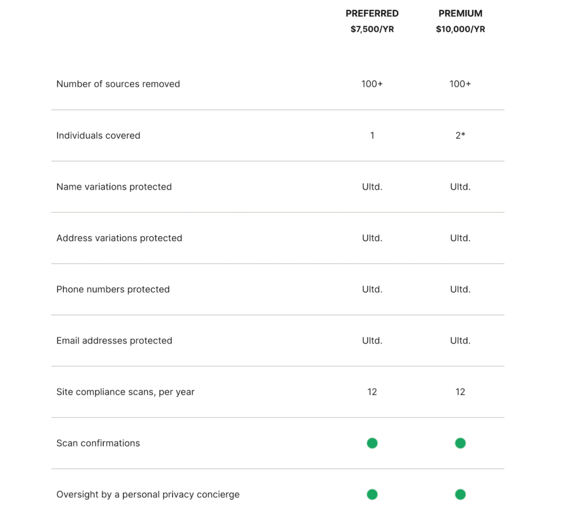Click 'Address variations protected' row label
Viewport: 586px width, 511px height.
tap(119, 238)
